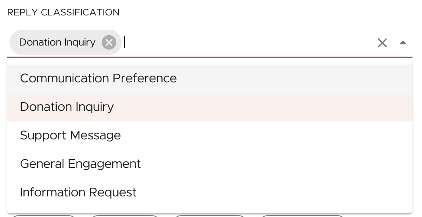Click the second partially hidden pill below the list
Viewport: 422px width, 217px height.
coord(125,216)
